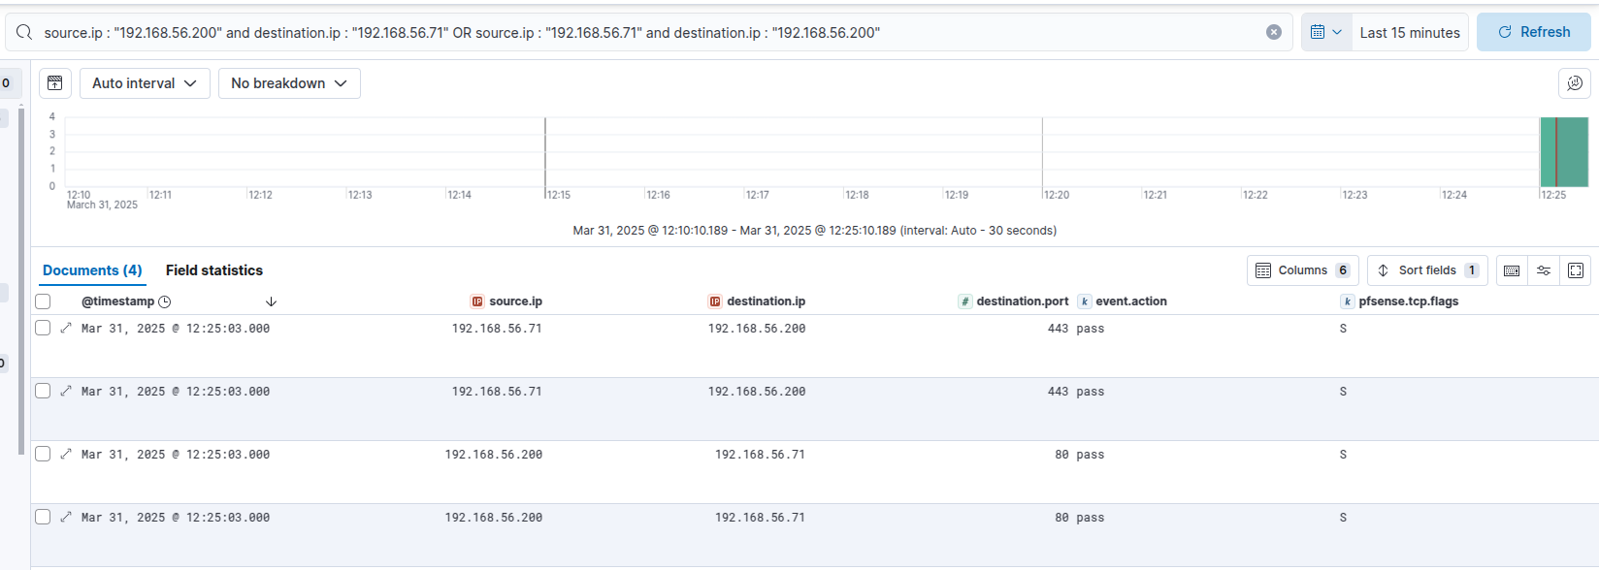Switch to the Field statistics tab
The image size is (1599, 570).
tap(213, 270)
